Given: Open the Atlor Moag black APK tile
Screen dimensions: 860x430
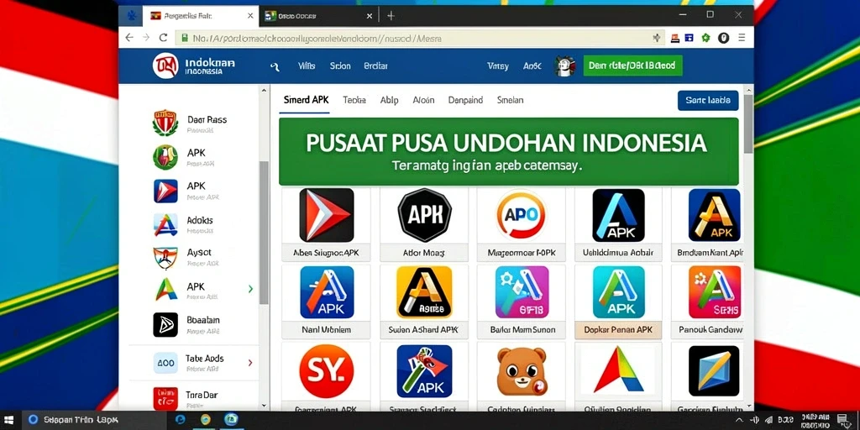Looking at the screenshot, I should [x=424, y=224].
